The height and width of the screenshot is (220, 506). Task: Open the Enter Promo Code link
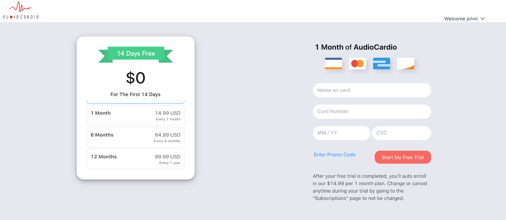(335, 155)
